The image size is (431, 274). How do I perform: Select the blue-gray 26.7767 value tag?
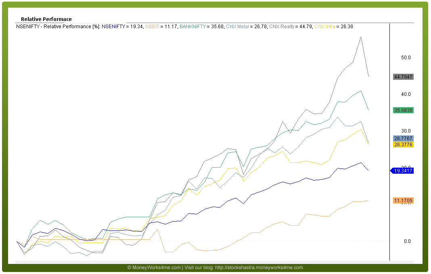(x=403, y=138)
